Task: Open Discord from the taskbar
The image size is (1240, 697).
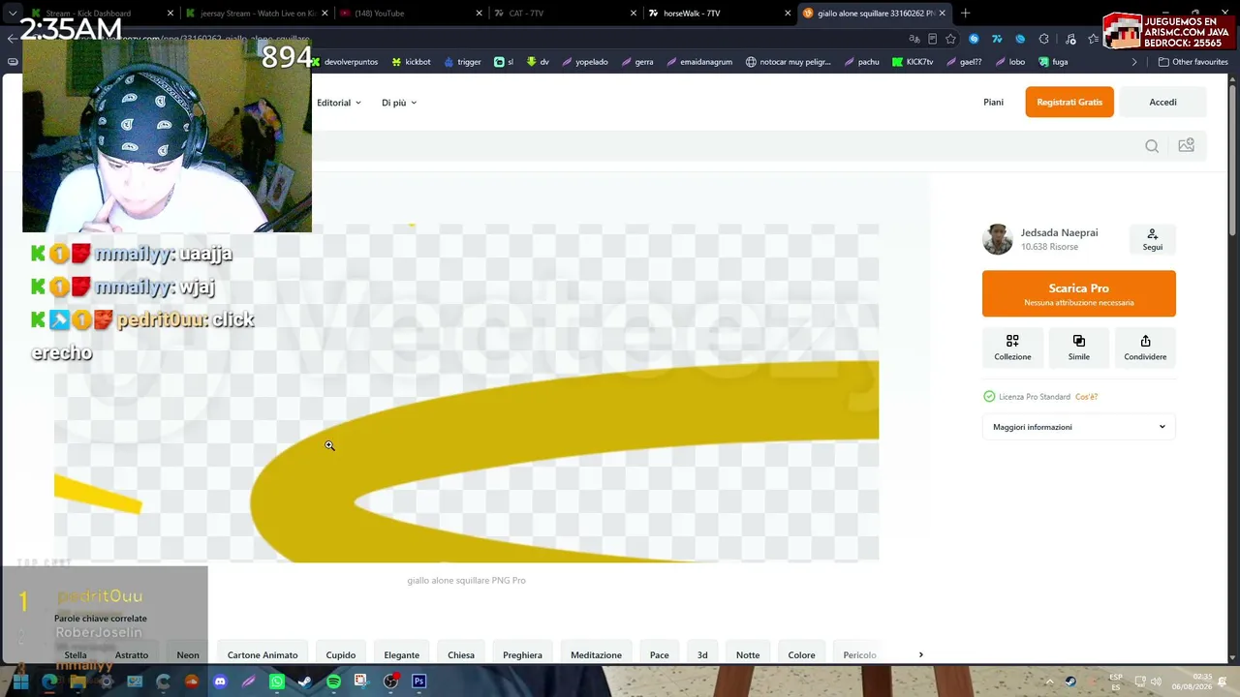Action: click(220, 682)
